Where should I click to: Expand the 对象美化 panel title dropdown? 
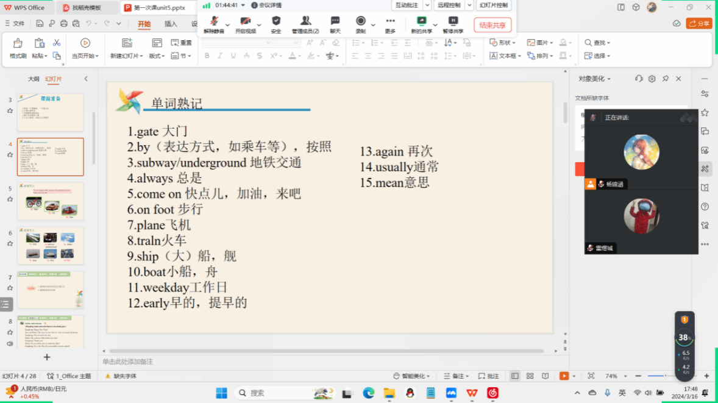(594, 79)
